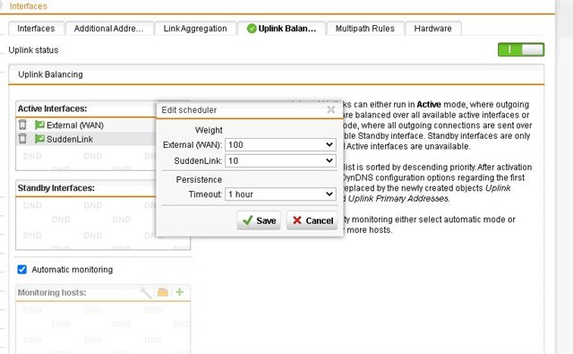The height and width of the screenshot is (354, 573).
Task: Delete the External (WAN) interface via trash icon
Action: [22, 125]
